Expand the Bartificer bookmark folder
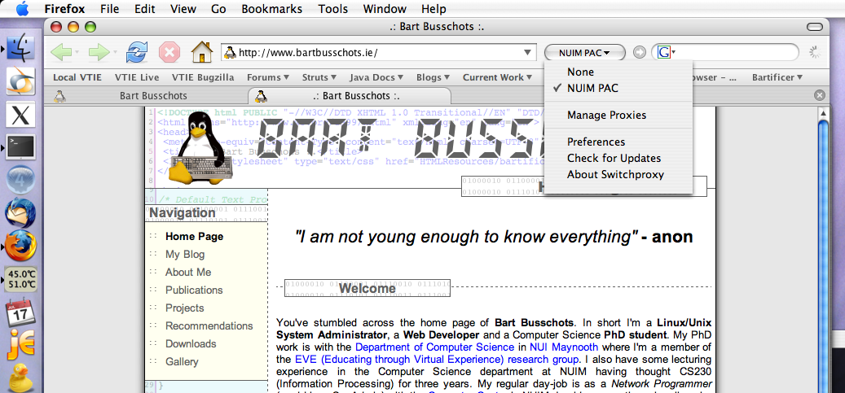The image size is (845, 393). click(777, 77)
